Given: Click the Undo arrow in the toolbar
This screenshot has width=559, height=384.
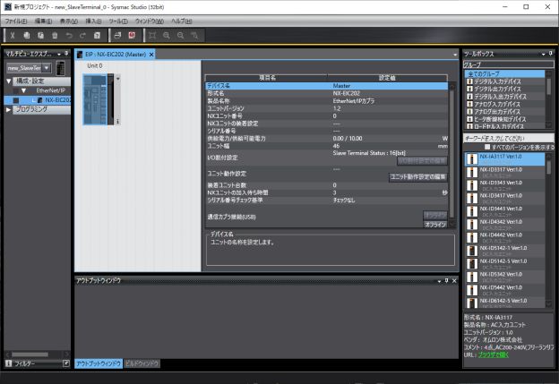Looking at the screenshot, I should tap(69, 35).
